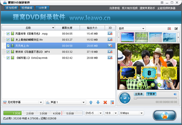Click the disc capacity usage bar
The image size is (182, 125).
click(x=43, y=113)
